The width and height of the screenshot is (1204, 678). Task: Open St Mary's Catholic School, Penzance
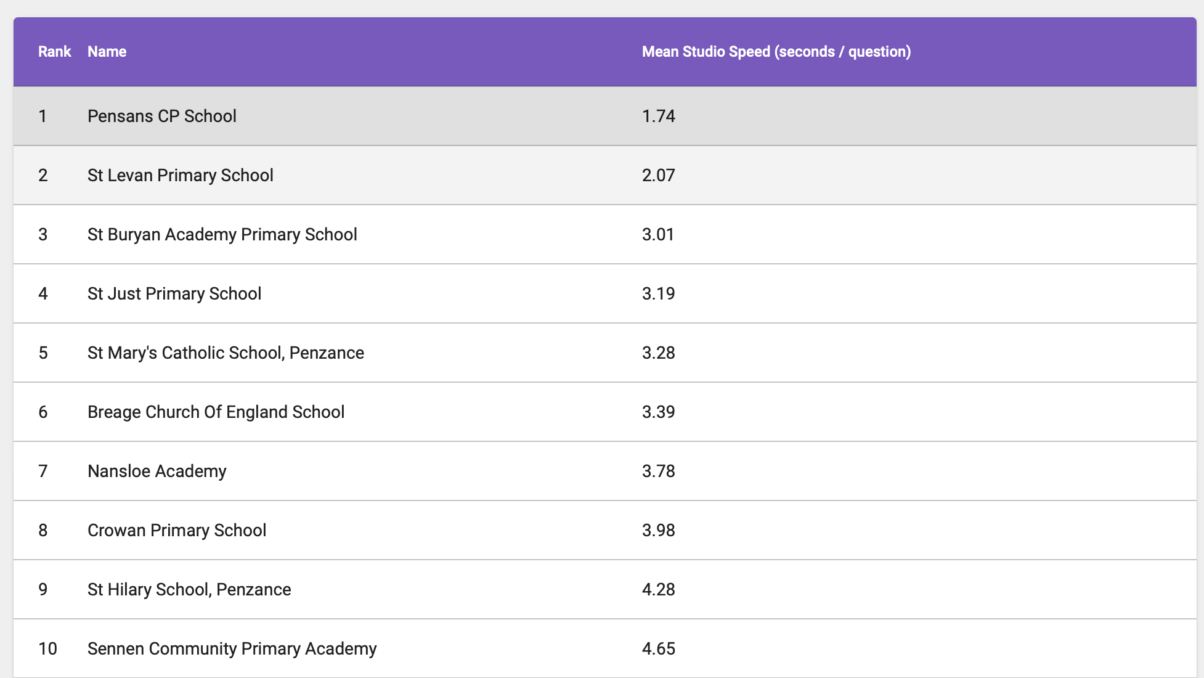point(226,353)
